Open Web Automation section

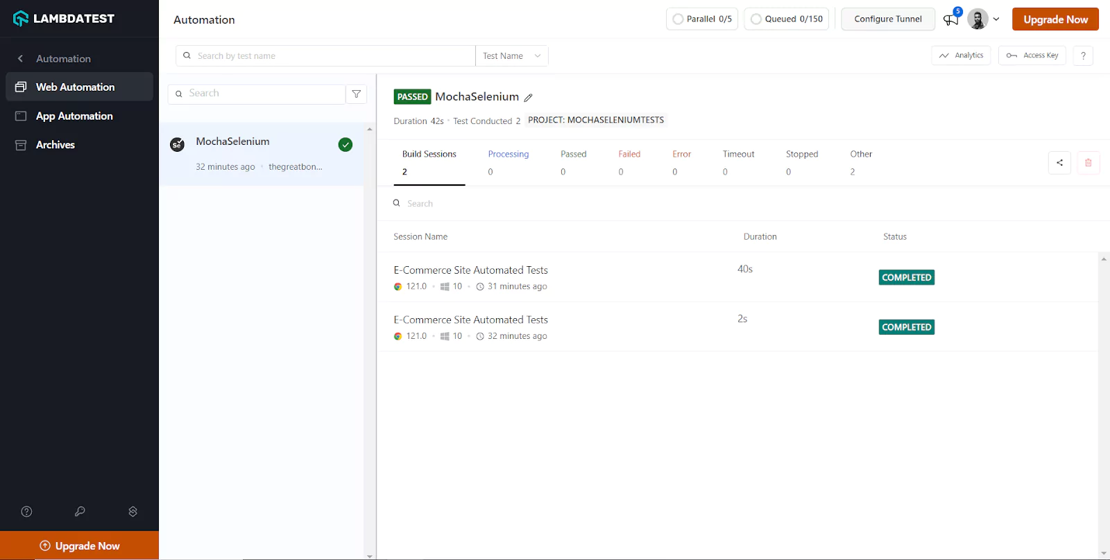[x=80, y=87]
